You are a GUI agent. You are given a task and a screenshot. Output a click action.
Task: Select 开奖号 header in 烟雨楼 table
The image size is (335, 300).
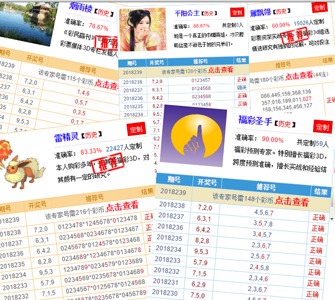tap(34, 58)
